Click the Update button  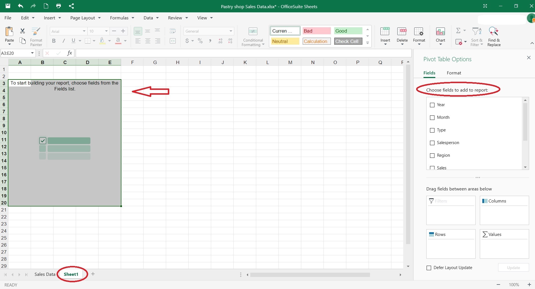(x=513, y=268)
